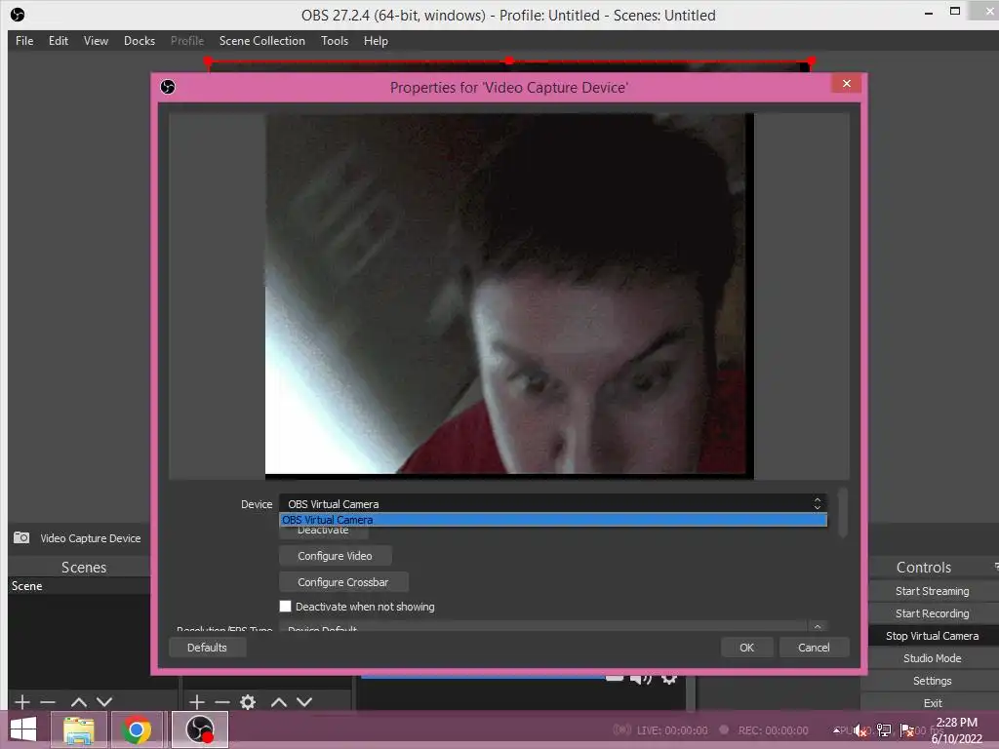Click the camera icon beside Video Capture Device
Image resolution: width=999 pixels, height=749 pixels.
tap(21, 537)
